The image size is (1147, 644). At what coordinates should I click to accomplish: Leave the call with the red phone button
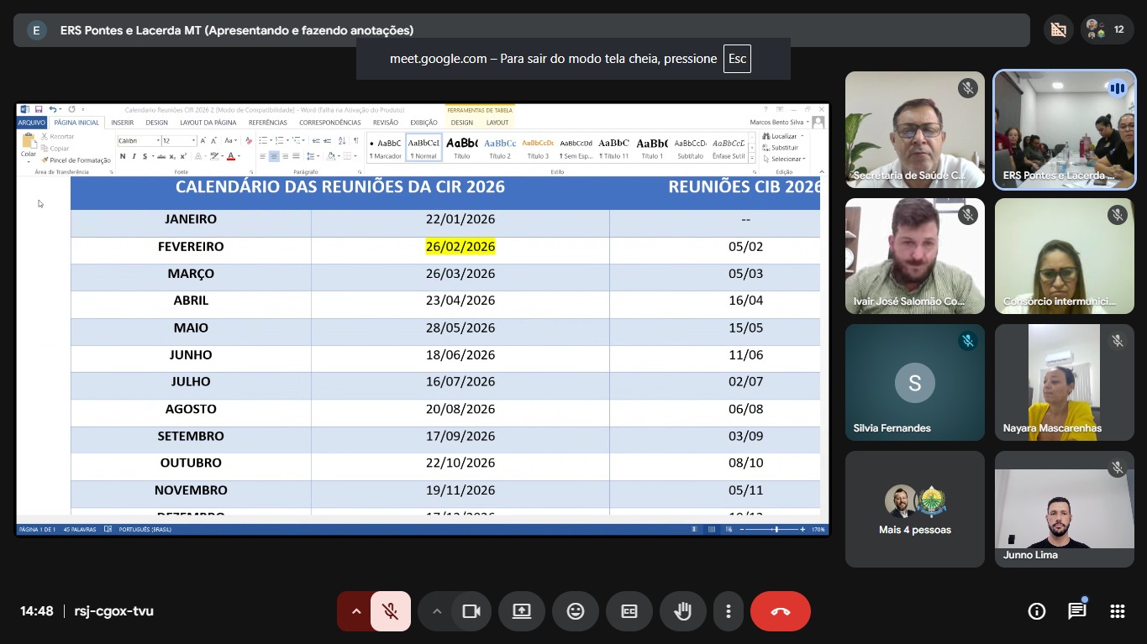pos(780,611)
